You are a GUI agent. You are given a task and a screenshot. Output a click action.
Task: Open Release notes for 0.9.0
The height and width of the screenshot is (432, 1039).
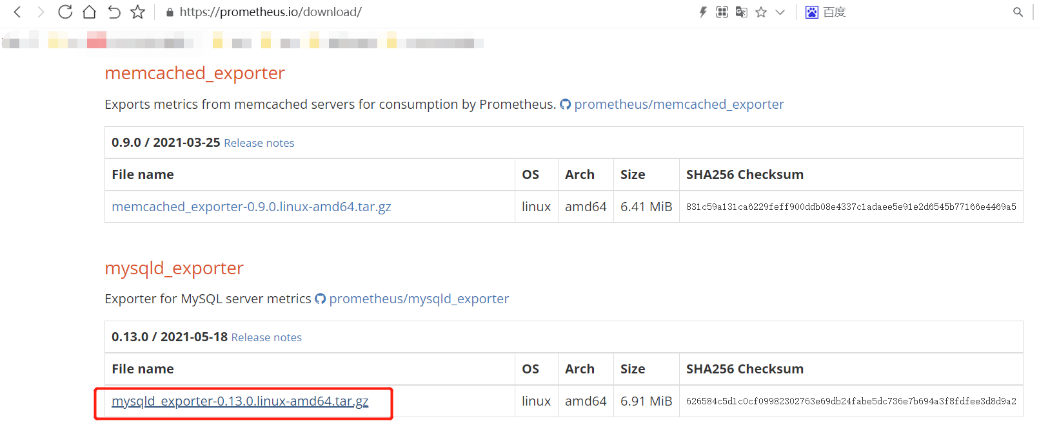(x=259, y=143)
